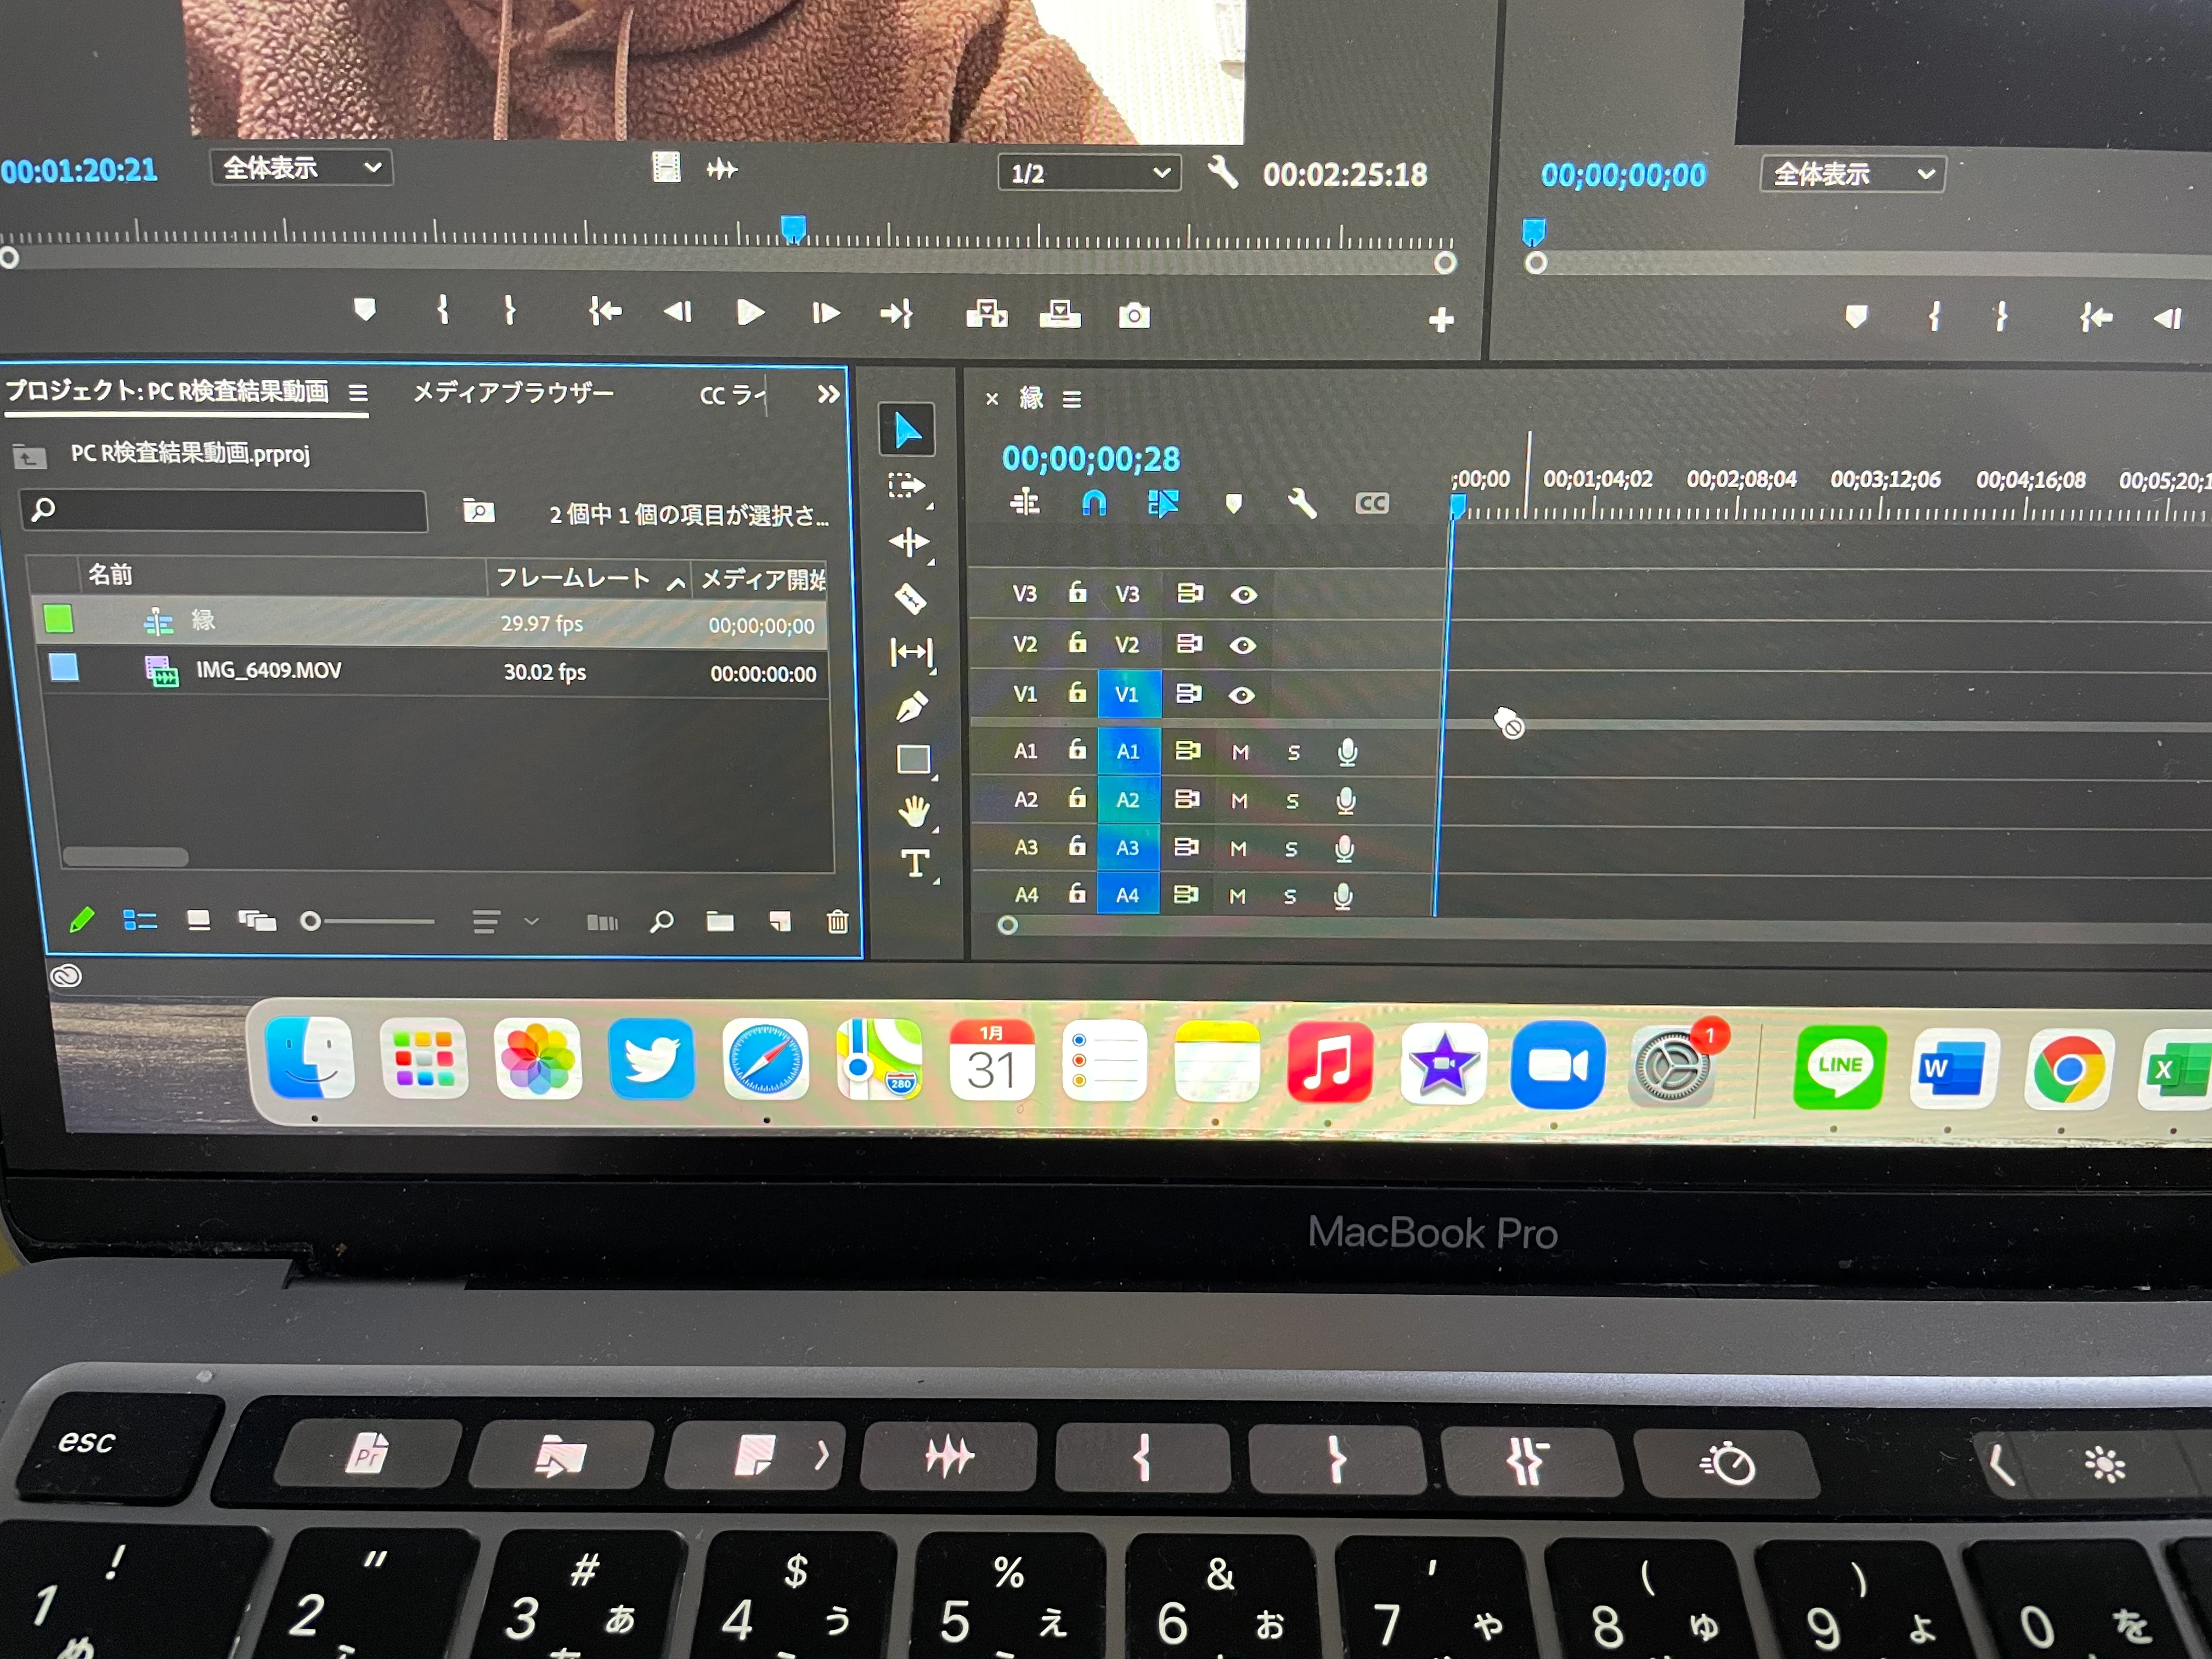Screen dimensions: 2212x1659
Task: Open the 1/2 playback resolution dropdown
Action: [1089, 173]
